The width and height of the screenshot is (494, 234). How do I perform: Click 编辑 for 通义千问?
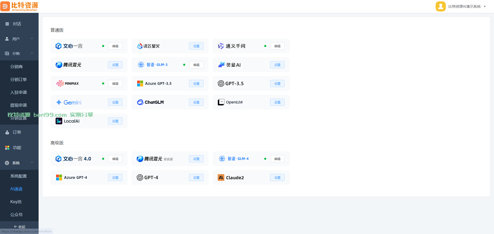click(277, 46)
